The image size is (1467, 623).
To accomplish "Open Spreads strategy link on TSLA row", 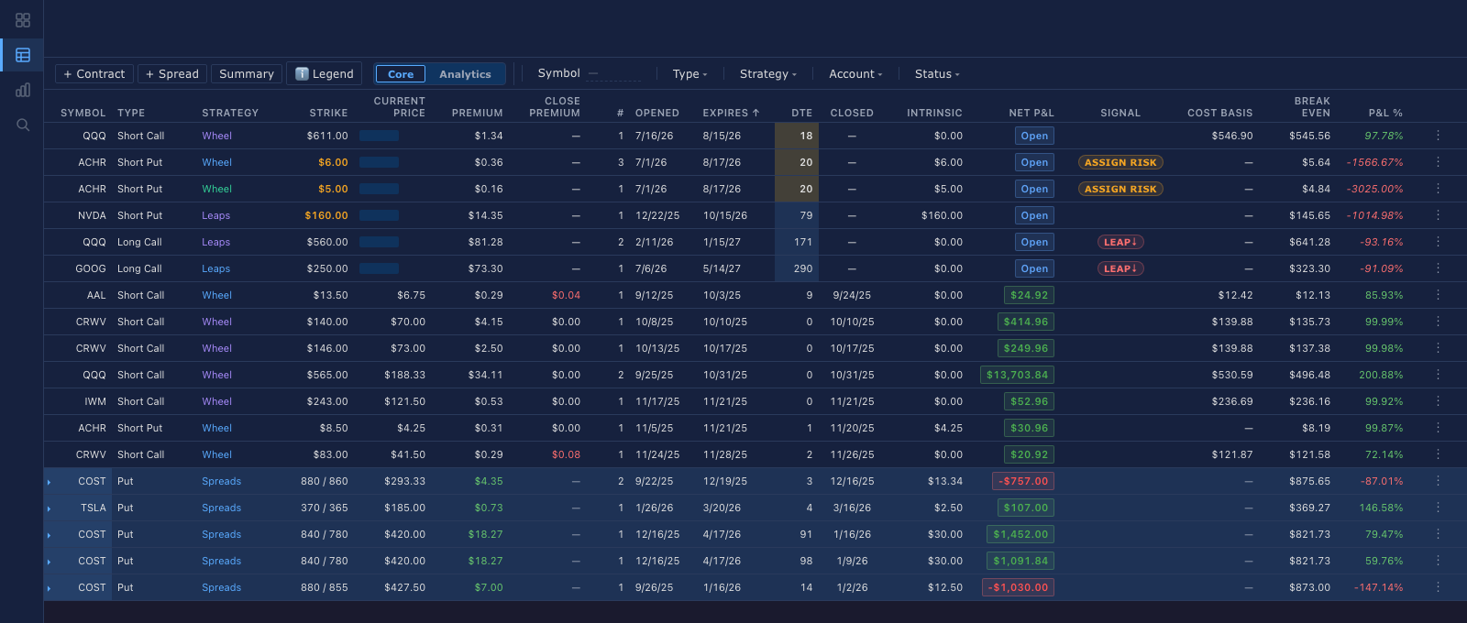I will pyautogui.click(x=222, y=508).
